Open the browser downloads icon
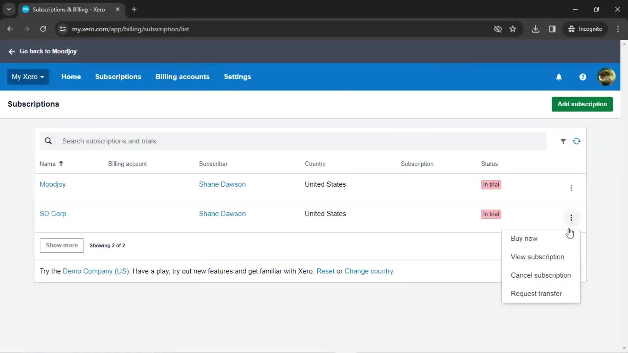628x353 pixels. pyautogui.click(x=535, y=29)
